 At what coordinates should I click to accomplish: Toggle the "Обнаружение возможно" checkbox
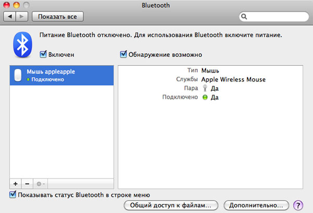pos(124,54)
